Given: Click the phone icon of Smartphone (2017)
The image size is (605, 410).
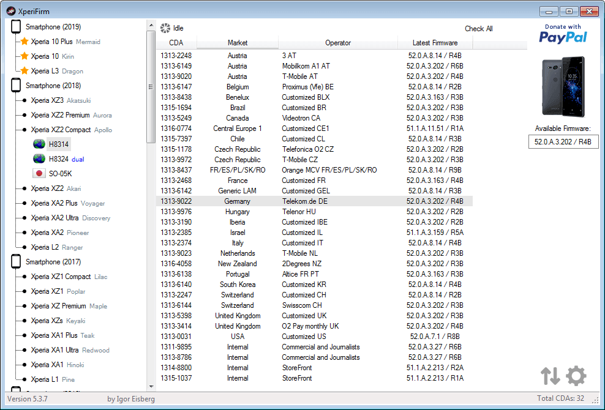Looking at the screenshot, I should (16, 261).
